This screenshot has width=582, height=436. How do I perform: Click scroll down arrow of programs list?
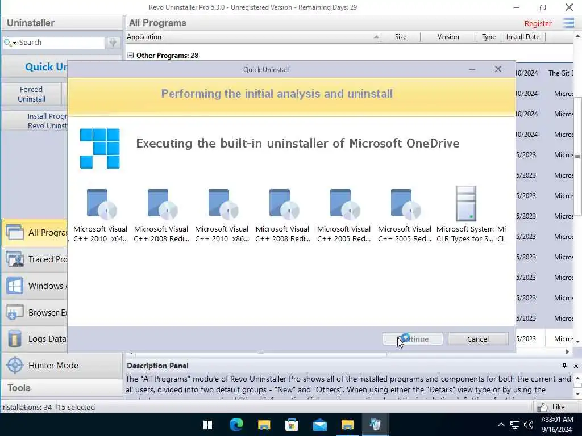pos(577,341)
